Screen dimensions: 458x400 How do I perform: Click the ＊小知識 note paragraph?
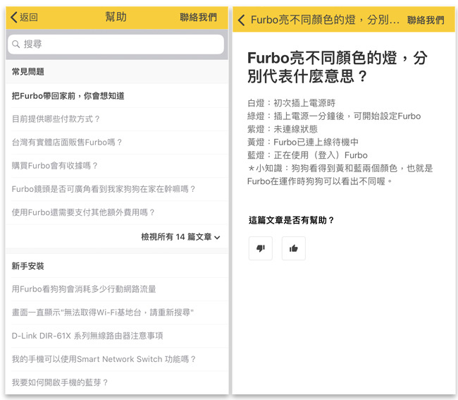tap(340, 175)
